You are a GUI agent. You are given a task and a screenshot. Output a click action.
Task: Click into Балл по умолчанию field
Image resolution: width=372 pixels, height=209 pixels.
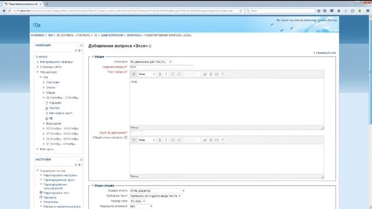pyautogui.click(x=136, y=133)
